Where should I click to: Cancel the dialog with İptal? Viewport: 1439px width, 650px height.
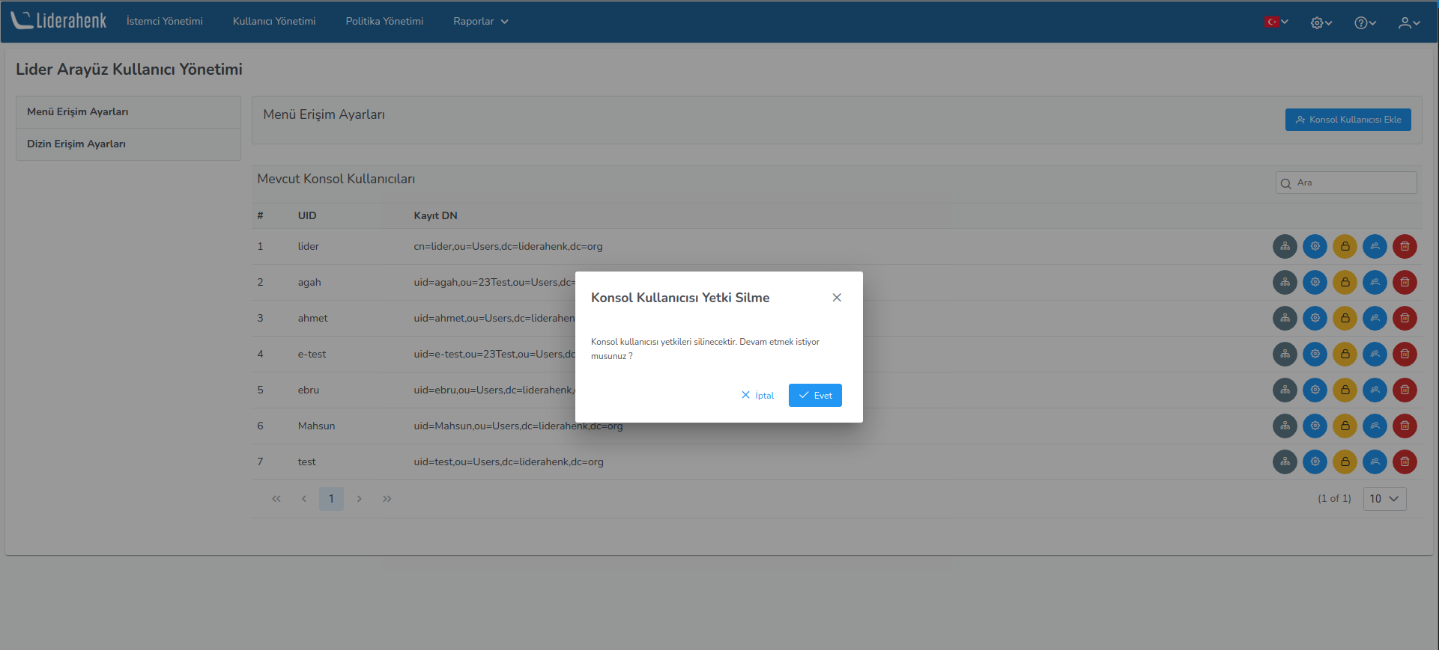pyautogui.click(x=757, y=396)
